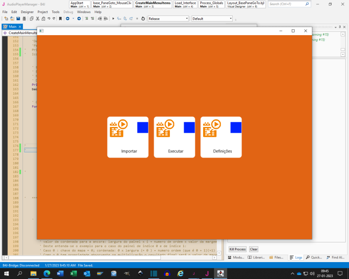Viewport: 349px width, 279px height.
Task: Show hidden system tray icons chevron
Action: [292, 273]
